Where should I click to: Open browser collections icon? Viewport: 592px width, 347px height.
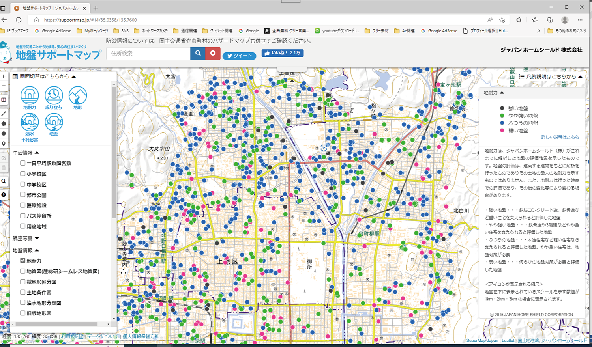pos(550,20)
